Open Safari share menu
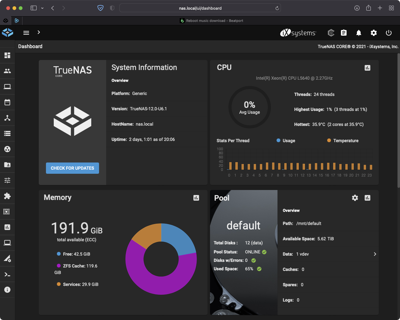400x320 pixels. point(368,8)
